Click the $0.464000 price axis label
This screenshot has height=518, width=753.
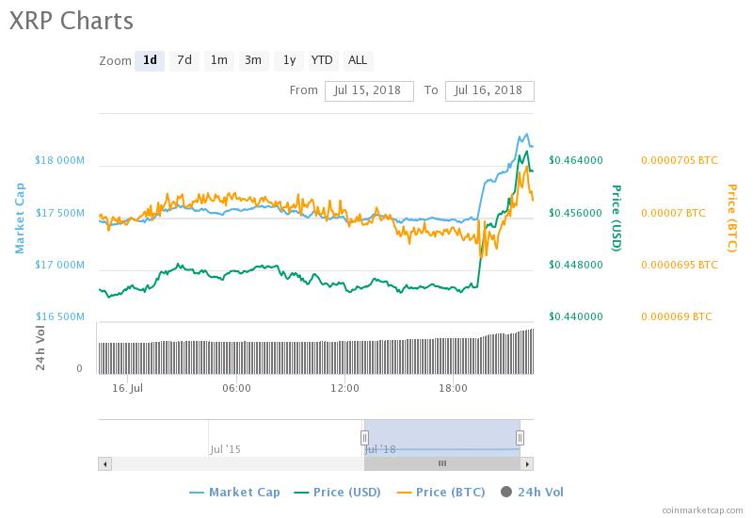coord(576,160)
